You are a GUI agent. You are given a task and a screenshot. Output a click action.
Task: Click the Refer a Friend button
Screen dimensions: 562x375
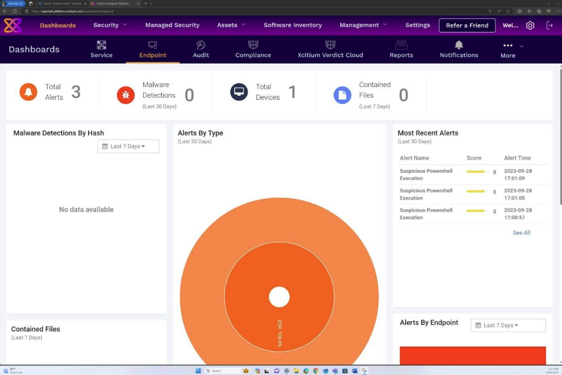click(x=467, y=26)
